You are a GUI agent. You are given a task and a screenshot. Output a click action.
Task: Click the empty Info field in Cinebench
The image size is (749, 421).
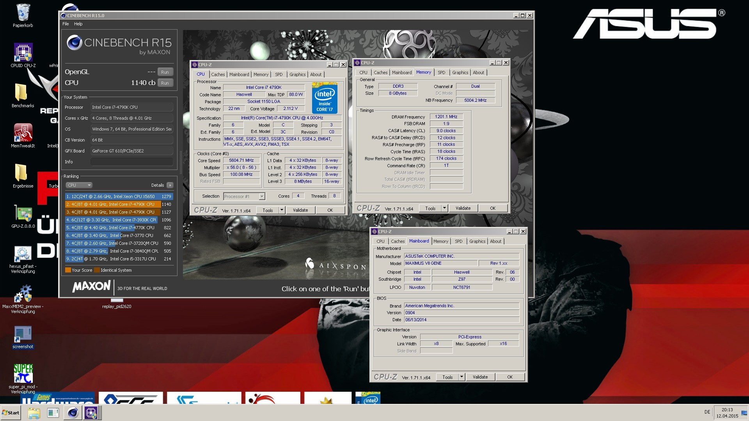click(132, 162)
